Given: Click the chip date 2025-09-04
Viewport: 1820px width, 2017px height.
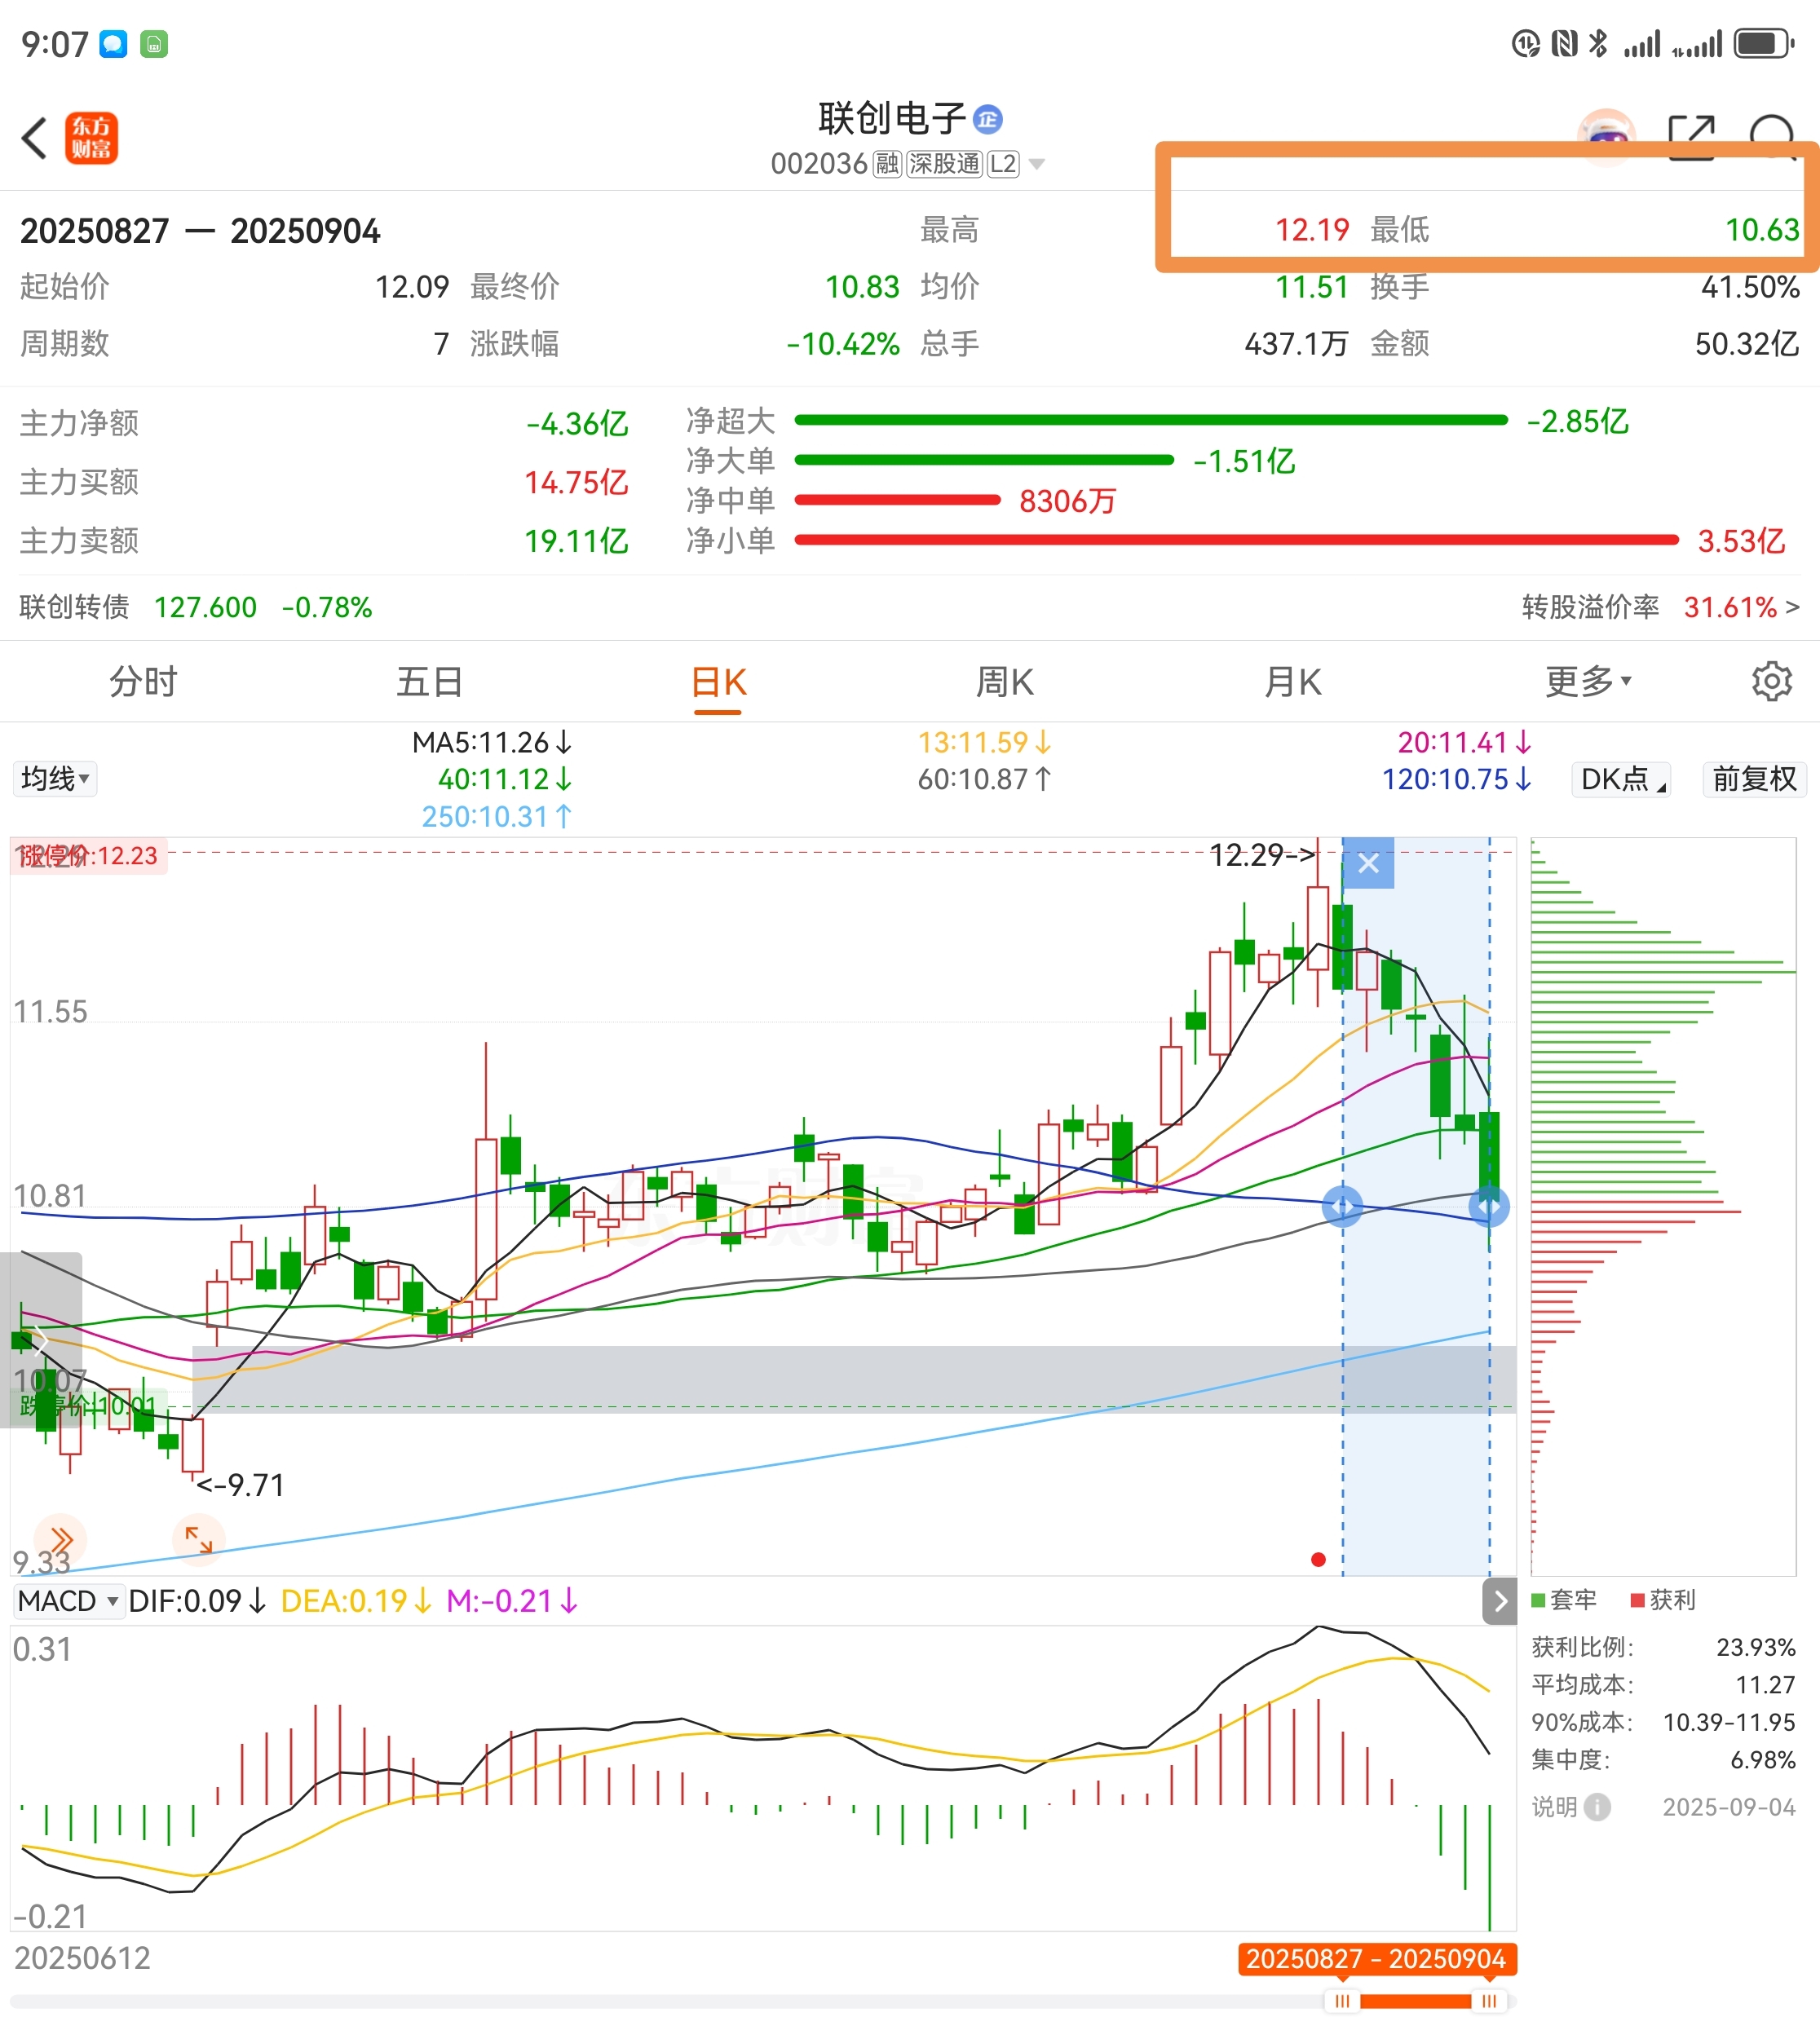Looking at the screenshot, I should (1729, 1807).
